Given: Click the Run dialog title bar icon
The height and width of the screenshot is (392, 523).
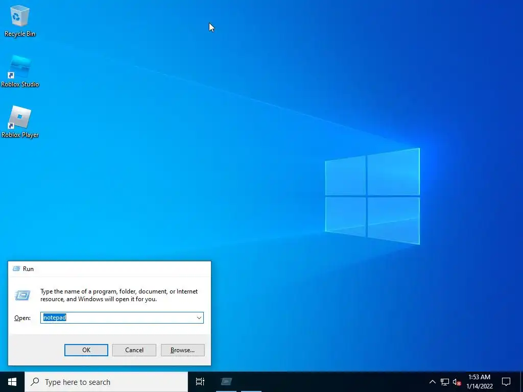Looking at the screenshot, I should pos(16,268).
